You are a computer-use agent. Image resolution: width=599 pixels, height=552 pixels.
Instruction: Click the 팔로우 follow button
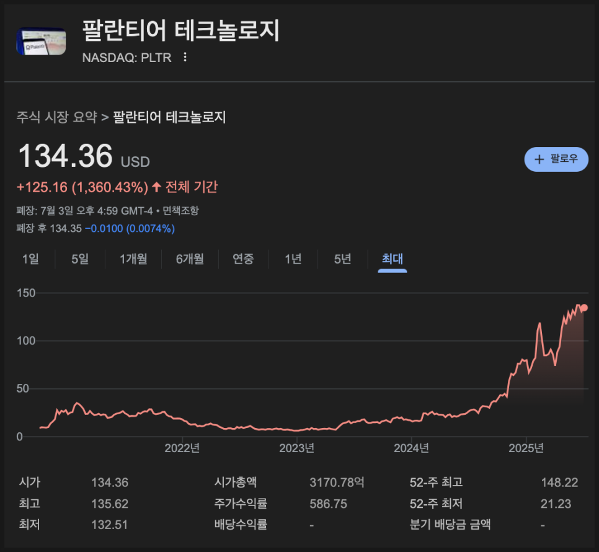[556, 159]
